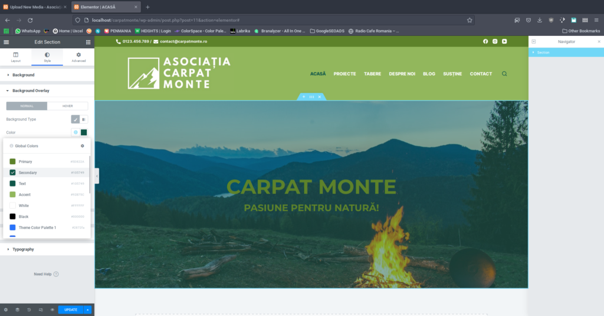Switch to Upload New Media browser tab
This screenshot has width=604, height=316.
point(35,7)
